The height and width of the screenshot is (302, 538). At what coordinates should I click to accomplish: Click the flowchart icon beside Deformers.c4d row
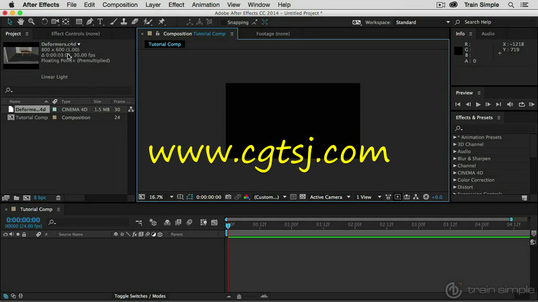click(x=130, y=109)
